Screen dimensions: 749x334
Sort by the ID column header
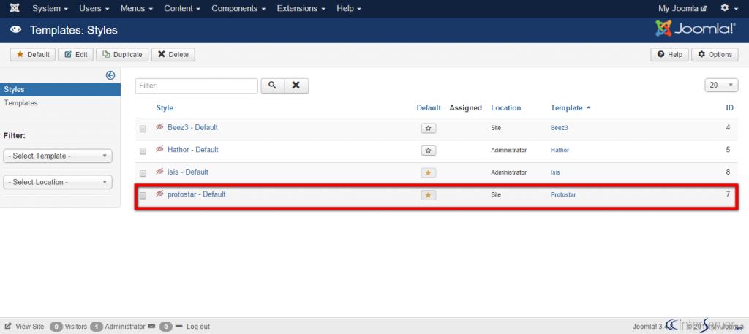tap(729, 108)
